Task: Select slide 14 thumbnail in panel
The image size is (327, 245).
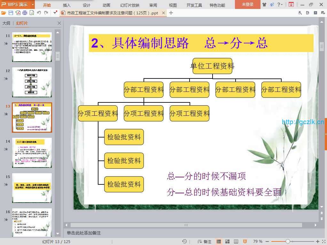Action: 32,153
